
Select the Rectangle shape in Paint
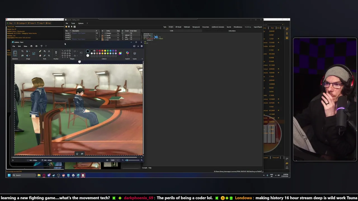[x=70, y=51]
